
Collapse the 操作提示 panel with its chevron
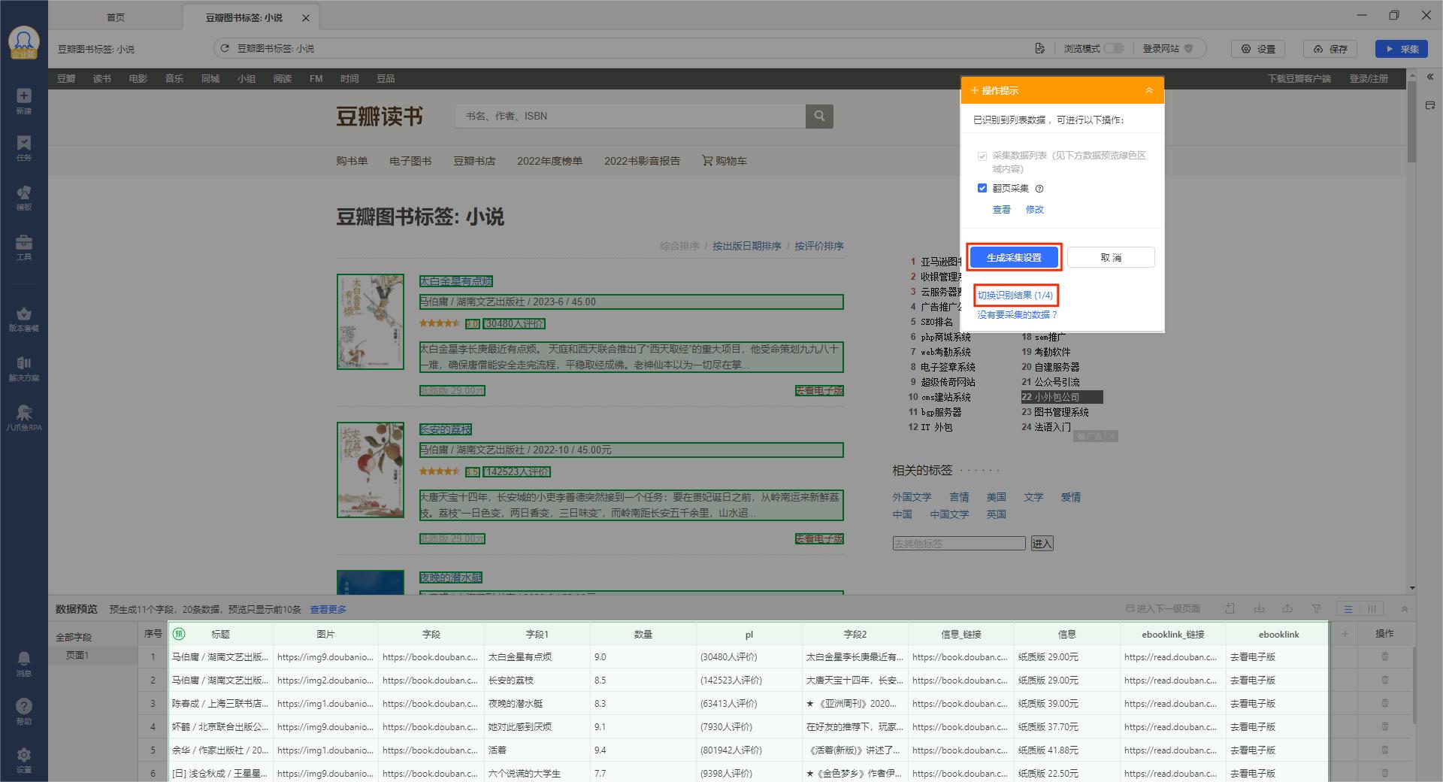pyautogui.click(x=1149, y=90)
